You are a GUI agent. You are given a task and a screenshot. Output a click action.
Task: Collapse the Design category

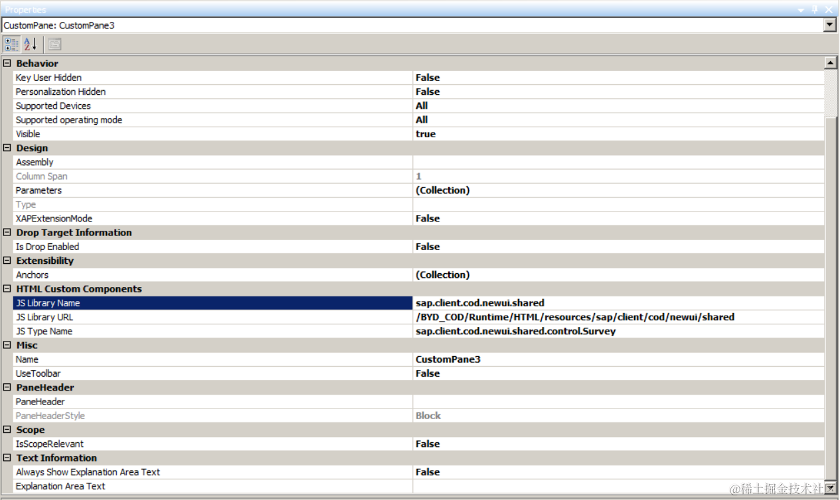[8, 148]
